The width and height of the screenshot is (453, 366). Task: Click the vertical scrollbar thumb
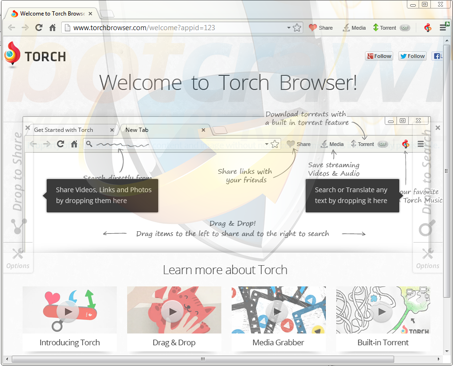pos(447,171)
